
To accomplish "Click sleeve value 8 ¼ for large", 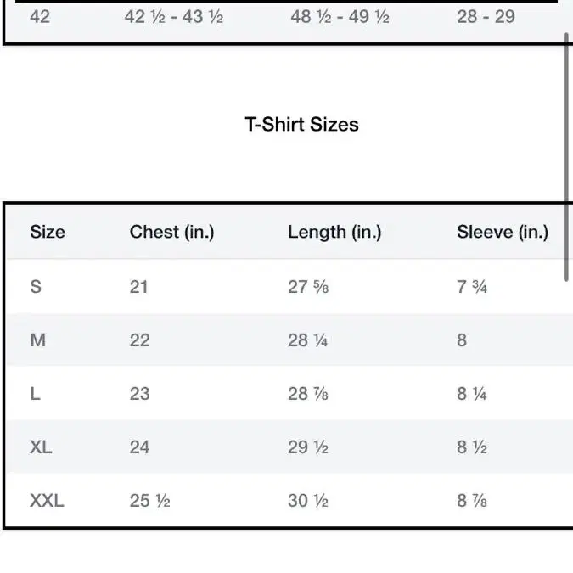I will click(x=471, y=394).
